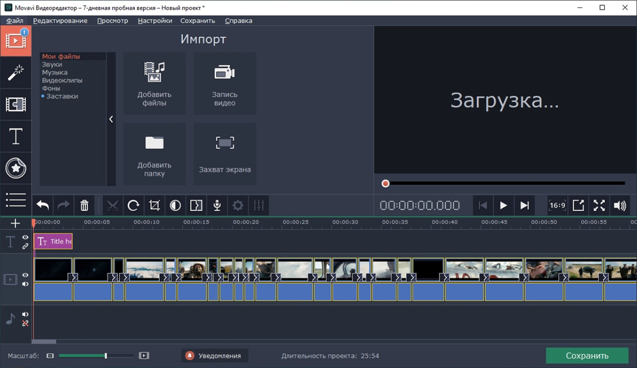Add a new track with plus icon
Viewport: 637px width, 368px height.
point(15,223)
